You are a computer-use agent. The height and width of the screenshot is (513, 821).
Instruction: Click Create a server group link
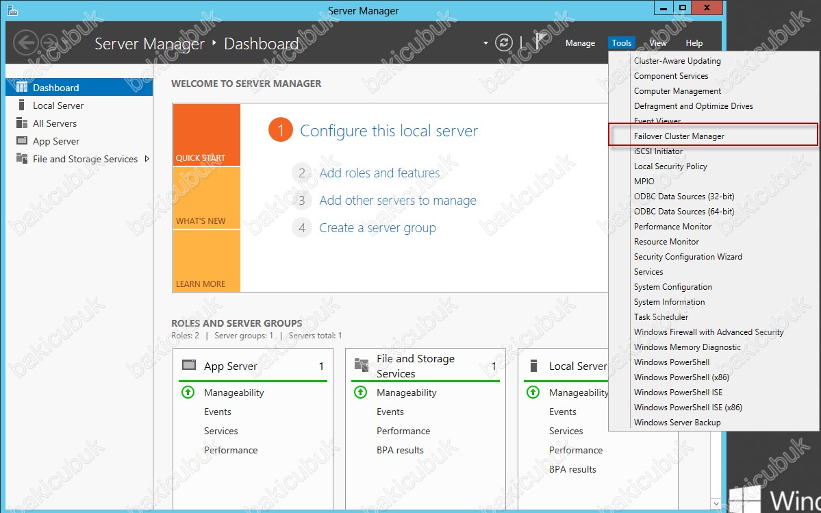point(377,227)
